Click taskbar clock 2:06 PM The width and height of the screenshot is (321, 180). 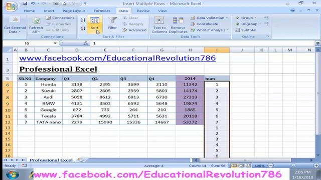tap(302, 172)
